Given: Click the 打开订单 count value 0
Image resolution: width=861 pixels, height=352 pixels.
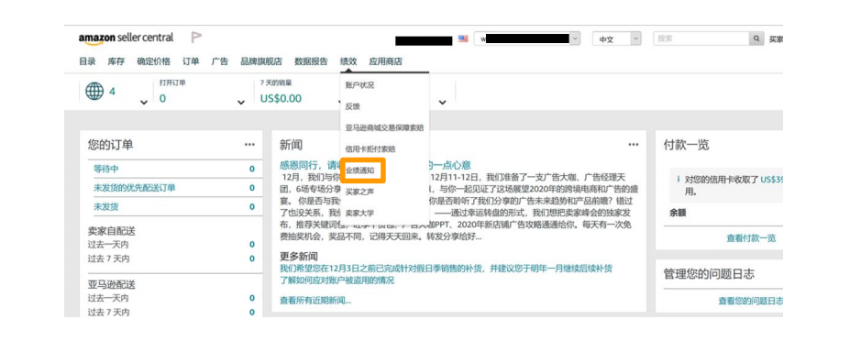Looking at the screenshot, I should point(162,99).
